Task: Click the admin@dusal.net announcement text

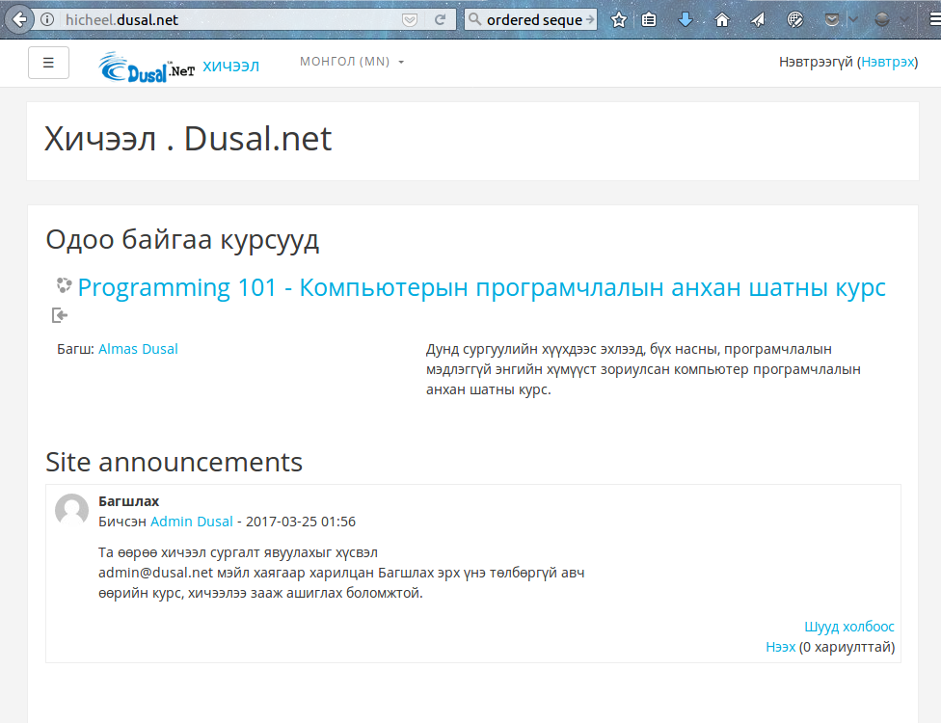Action: tap(341, 573)
